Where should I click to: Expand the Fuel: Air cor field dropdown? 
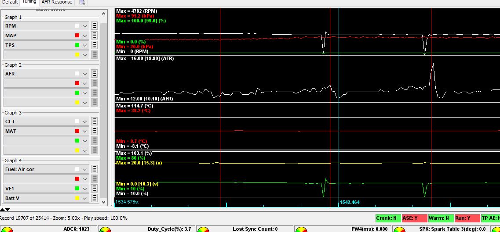tap(85, 169)
